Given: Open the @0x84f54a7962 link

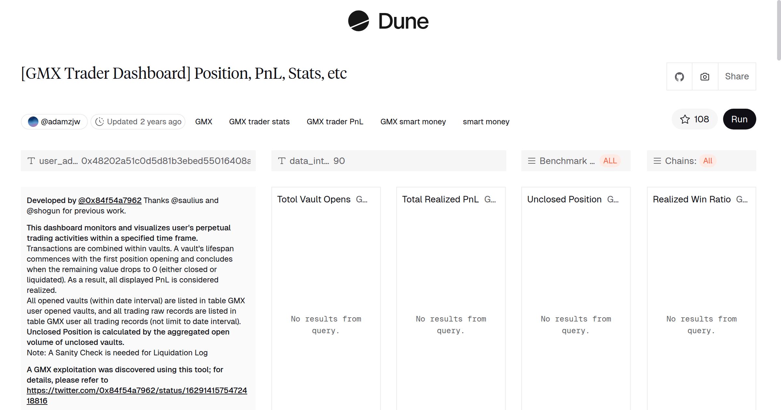Looking at the screenshot, I should pyautogui.click(x=109, y=200).
